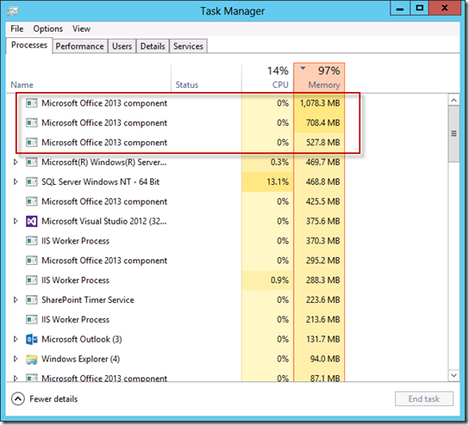
Task: Click the scrollbar up arrow
Action: tap(453, 101)
